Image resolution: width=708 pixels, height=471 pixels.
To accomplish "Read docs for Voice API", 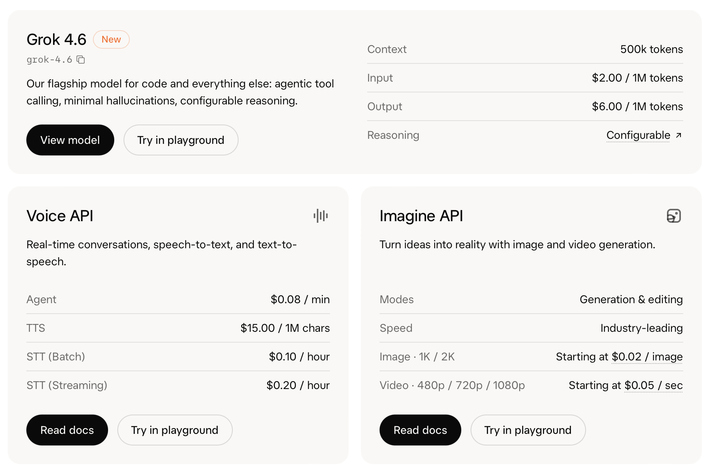I will click(67, 430).
